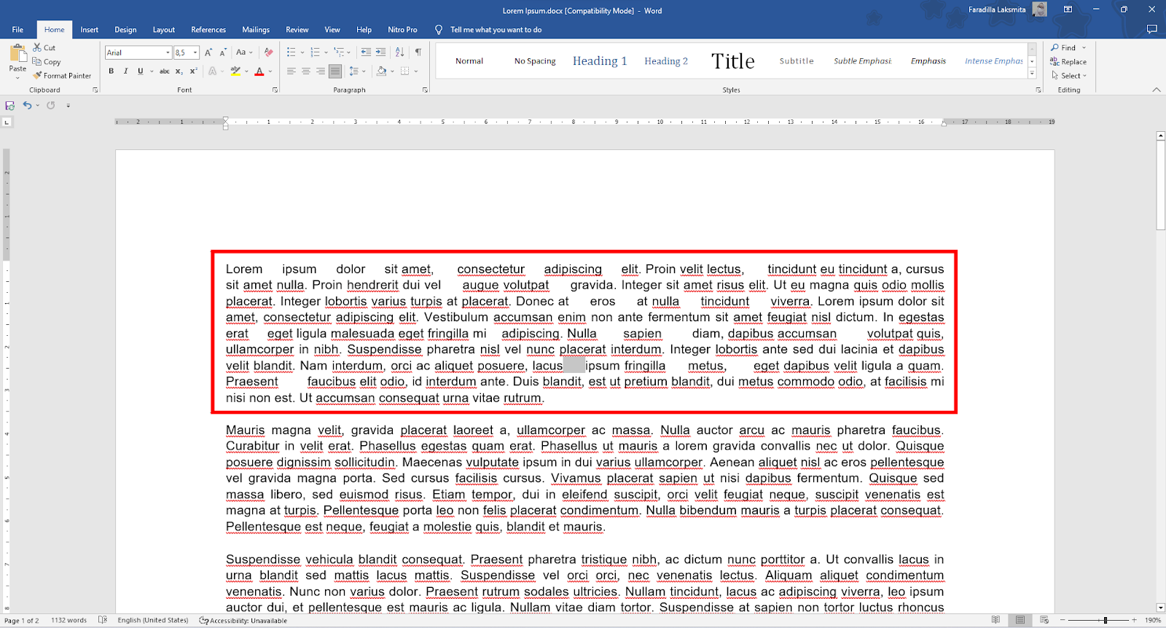
Task: Switch to the Insert tab
Action: point(90,30)
